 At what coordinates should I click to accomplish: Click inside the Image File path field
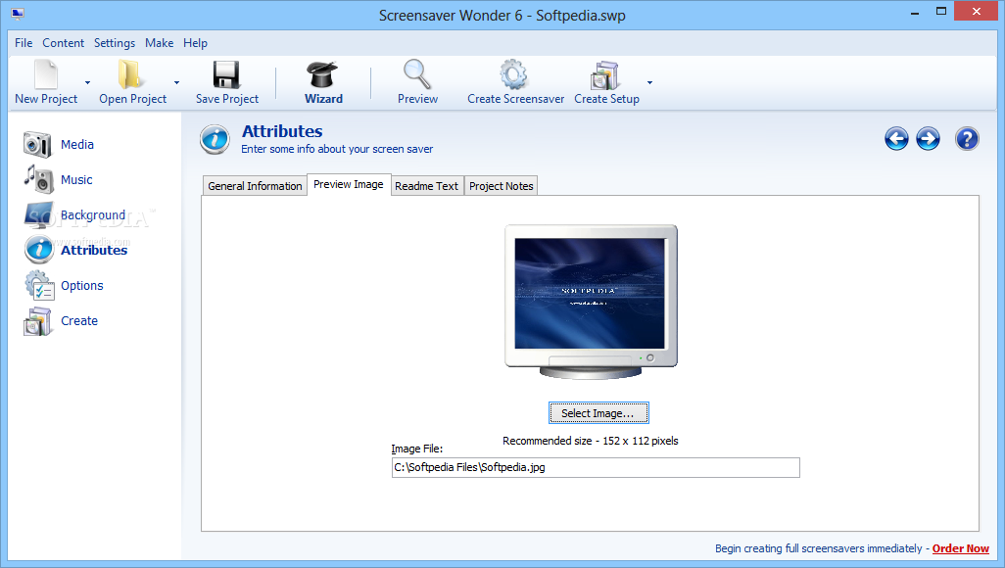click(596, 467)
